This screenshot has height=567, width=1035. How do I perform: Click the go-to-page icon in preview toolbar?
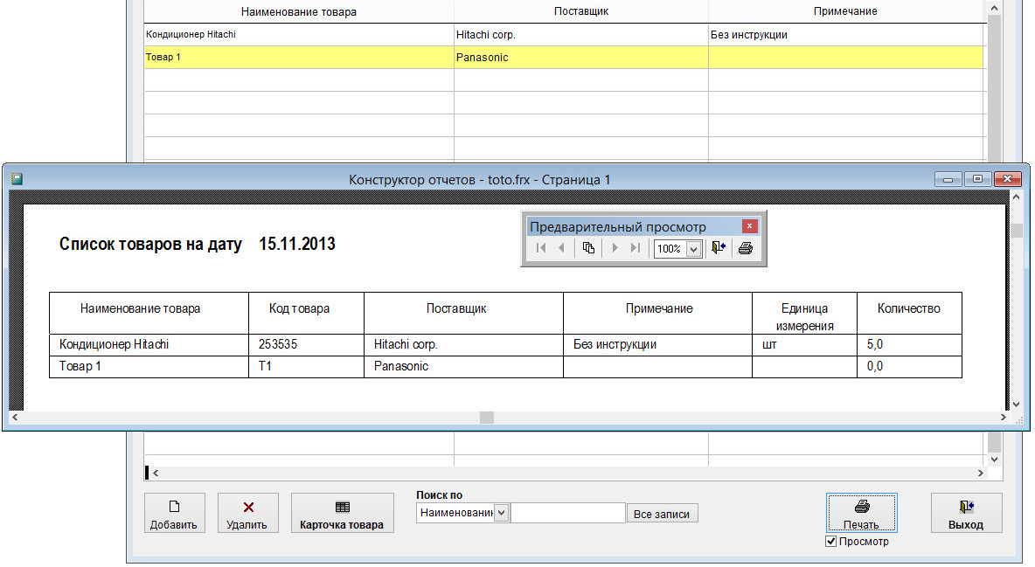(x=588, y=248)
